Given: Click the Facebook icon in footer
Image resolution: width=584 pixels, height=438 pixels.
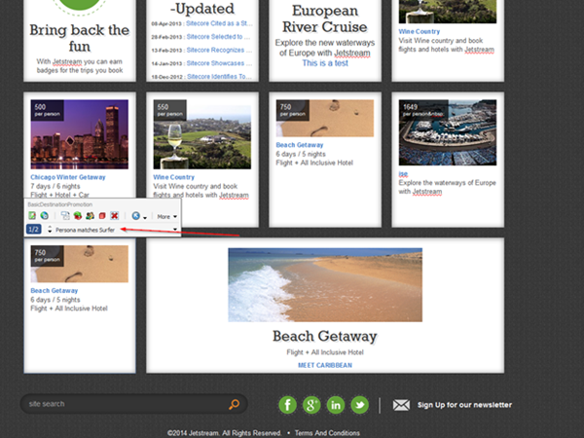Looking at the screenshot, I should tap(287, 405).
